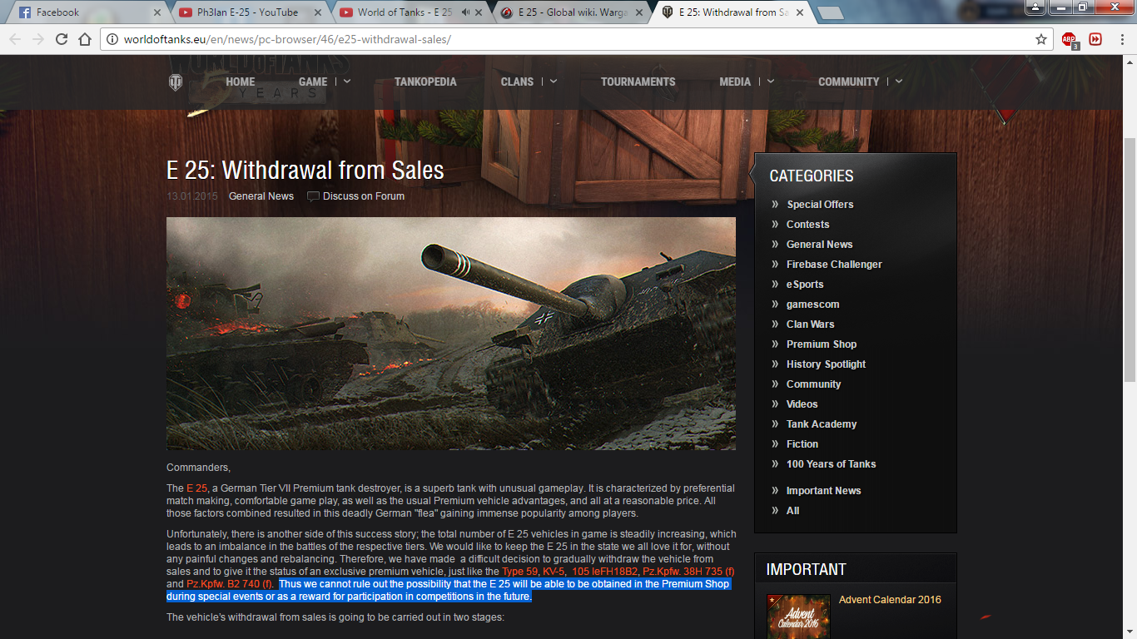Select Important News category
This screenshot has height=639, width=1137.
point(823,491)
